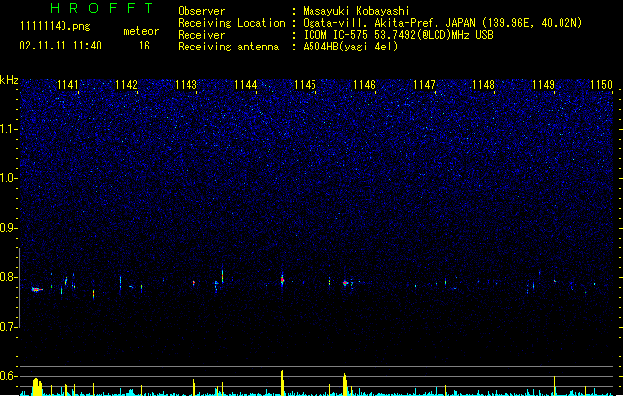624x396 pixels.
Task: Click the 1.1 kHz frequency label
Action: pyautogui.click(x=8, y=129)
